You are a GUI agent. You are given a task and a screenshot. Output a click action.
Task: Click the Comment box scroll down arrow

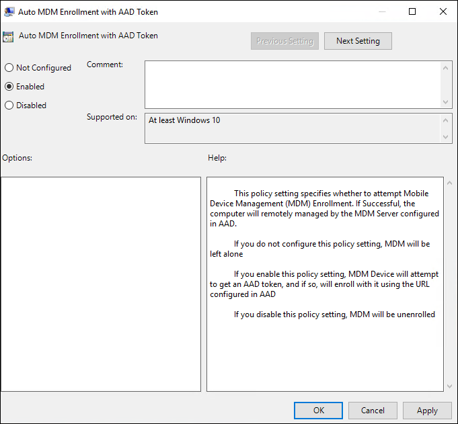[x=446, y=101]
